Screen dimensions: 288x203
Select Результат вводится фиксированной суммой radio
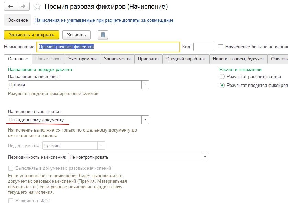[x=222, y=86]
